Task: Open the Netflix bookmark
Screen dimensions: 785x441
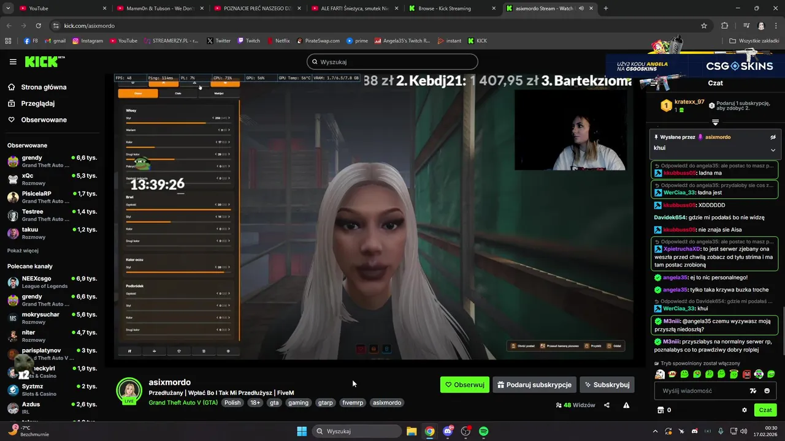Action: coord(278,41)
